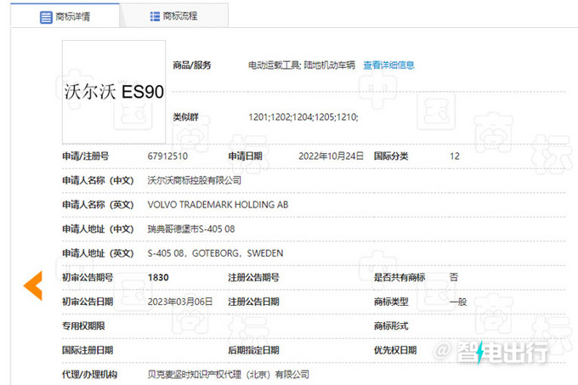Image resolution: width=578 pixels, height=385 pixels.
Task: Click the 注册公告期号 label
Action: pos(253,277)
